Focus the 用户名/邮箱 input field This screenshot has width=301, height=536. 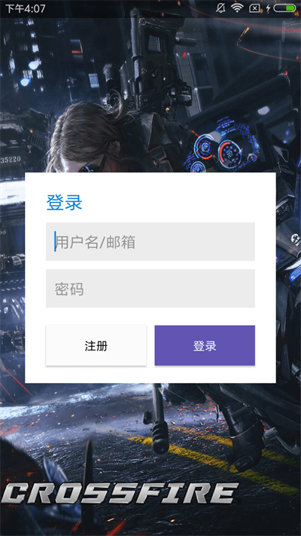pyautogui.click(x=150, y=242)
